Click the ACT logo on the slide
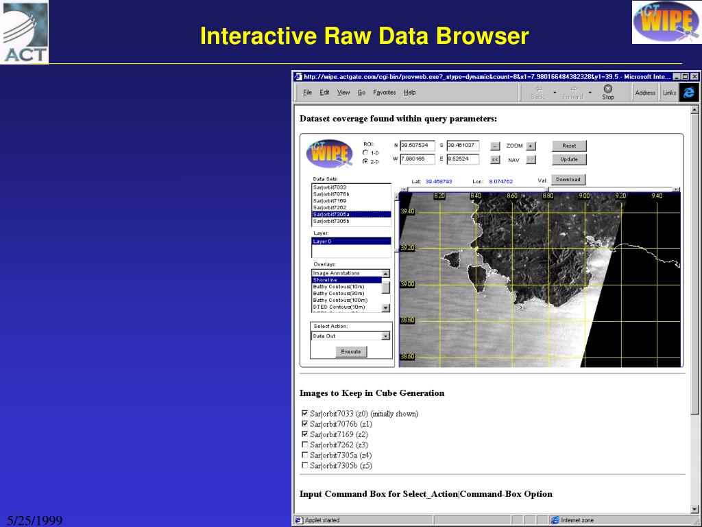Viewport: 702px width, 527px height. pyautogui.click(x=24, y=32)
